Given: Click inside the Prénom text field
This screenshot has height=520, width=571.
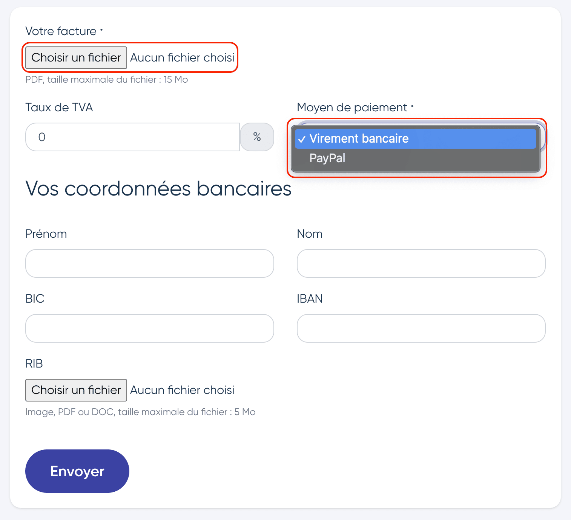Looking at the screenshot, I should pos(150,263).
